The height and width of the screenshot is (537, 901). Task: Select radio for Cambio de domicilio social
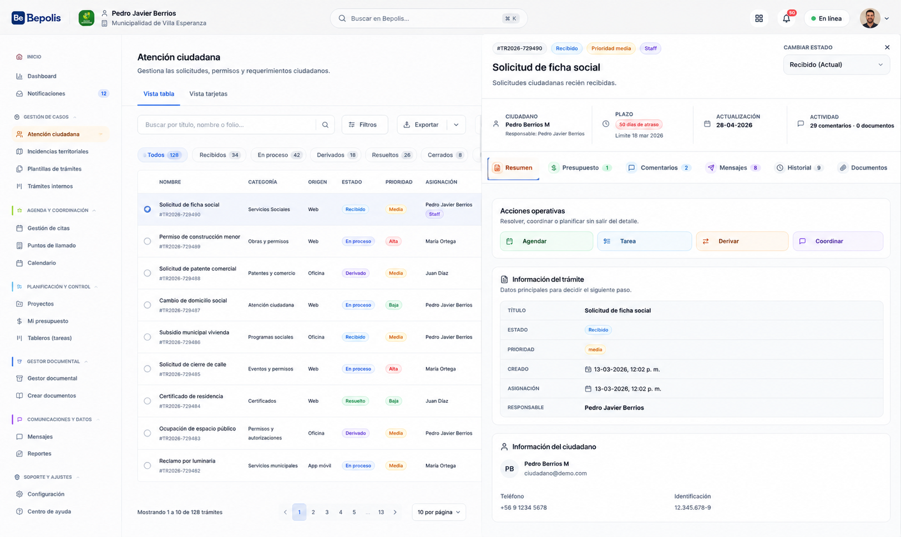pyautogui.click(x=147, y=305)
